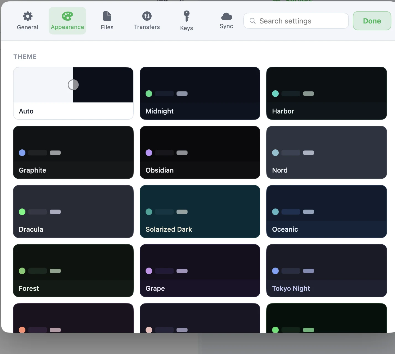
Task: Open the Keys key icon
Action: coord(187,16)
